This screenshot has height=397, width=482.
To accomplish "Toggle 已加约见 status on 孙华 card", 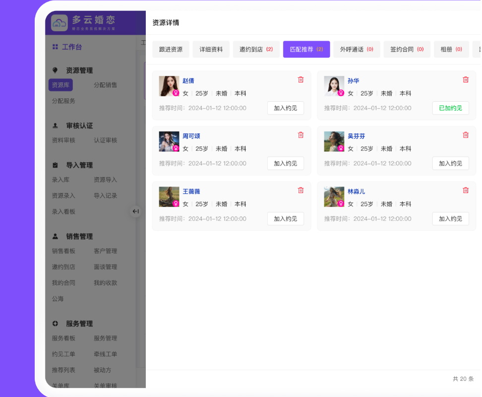I will click(x=450, y=108).
